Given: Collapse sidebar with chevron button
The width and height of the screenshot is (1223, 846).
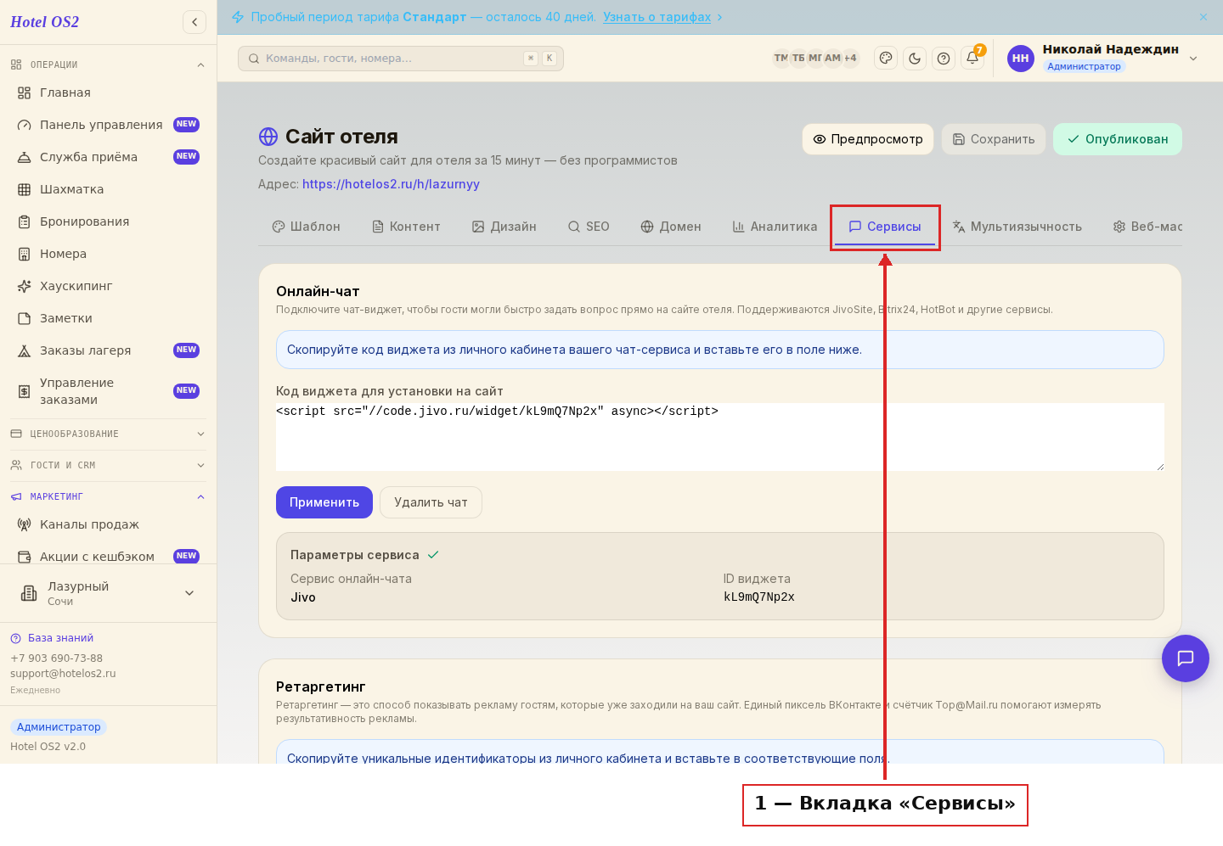Looking at the screenshot, I should (194, 22).
